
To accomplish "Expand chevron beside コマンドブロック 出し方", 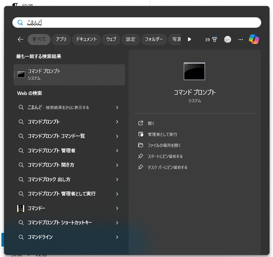I will pyautogui.click(x=117, y=180).
